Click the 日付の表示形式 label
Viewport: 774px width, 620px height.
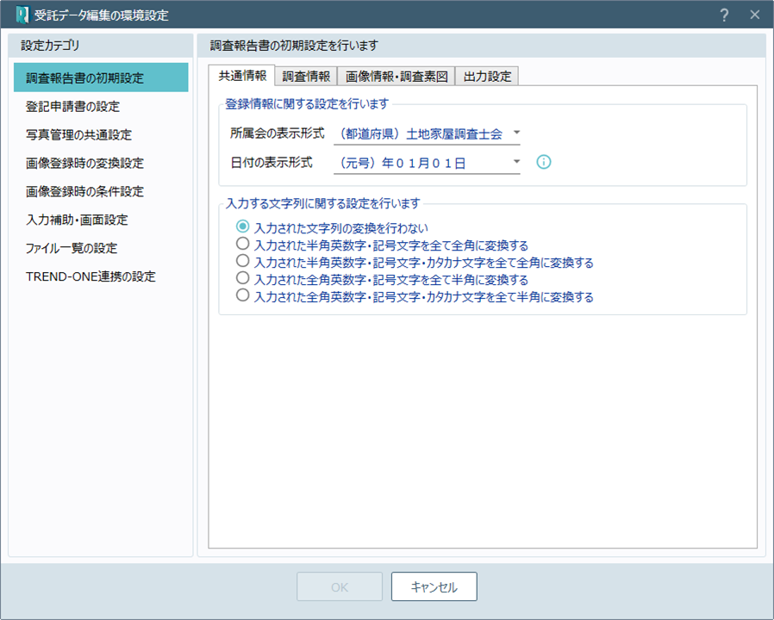coord(272,162)
